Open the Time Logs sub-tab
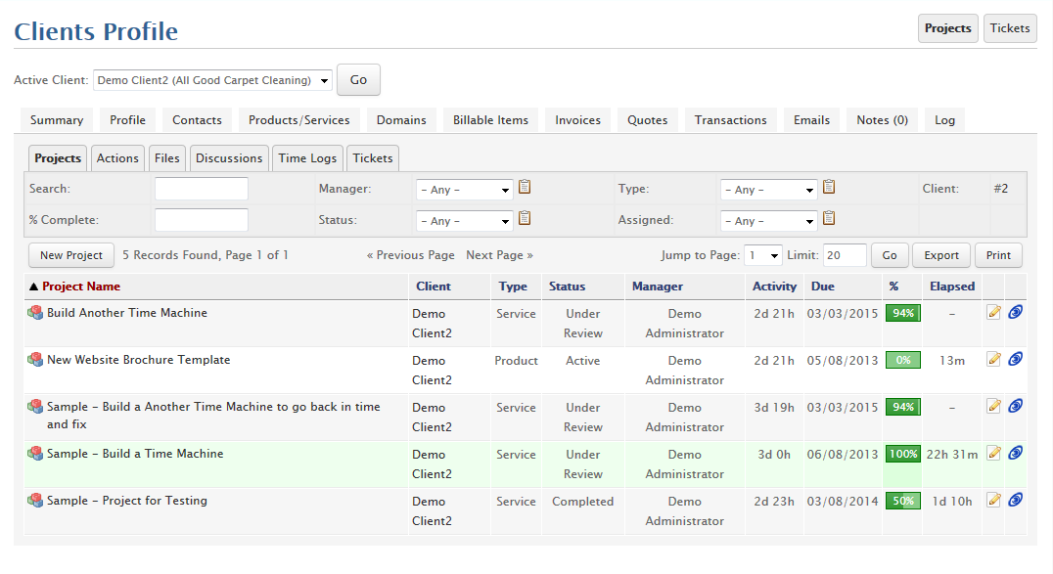 point(307,158)
